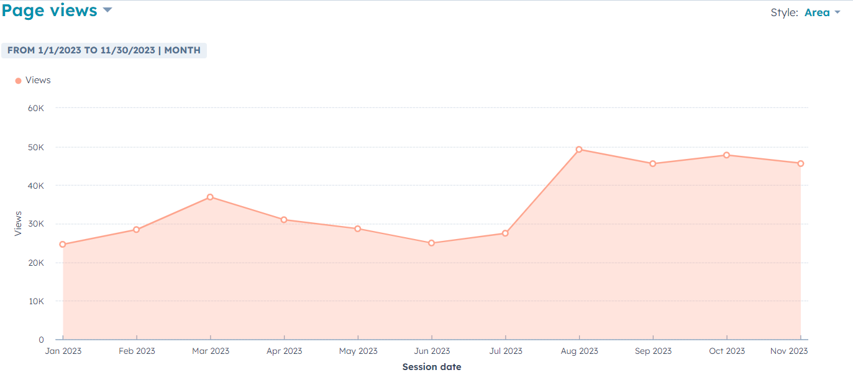Click the Jul 2023 data point marker
Viewport: 853px width, 375px height.
(x=505, y=233)
